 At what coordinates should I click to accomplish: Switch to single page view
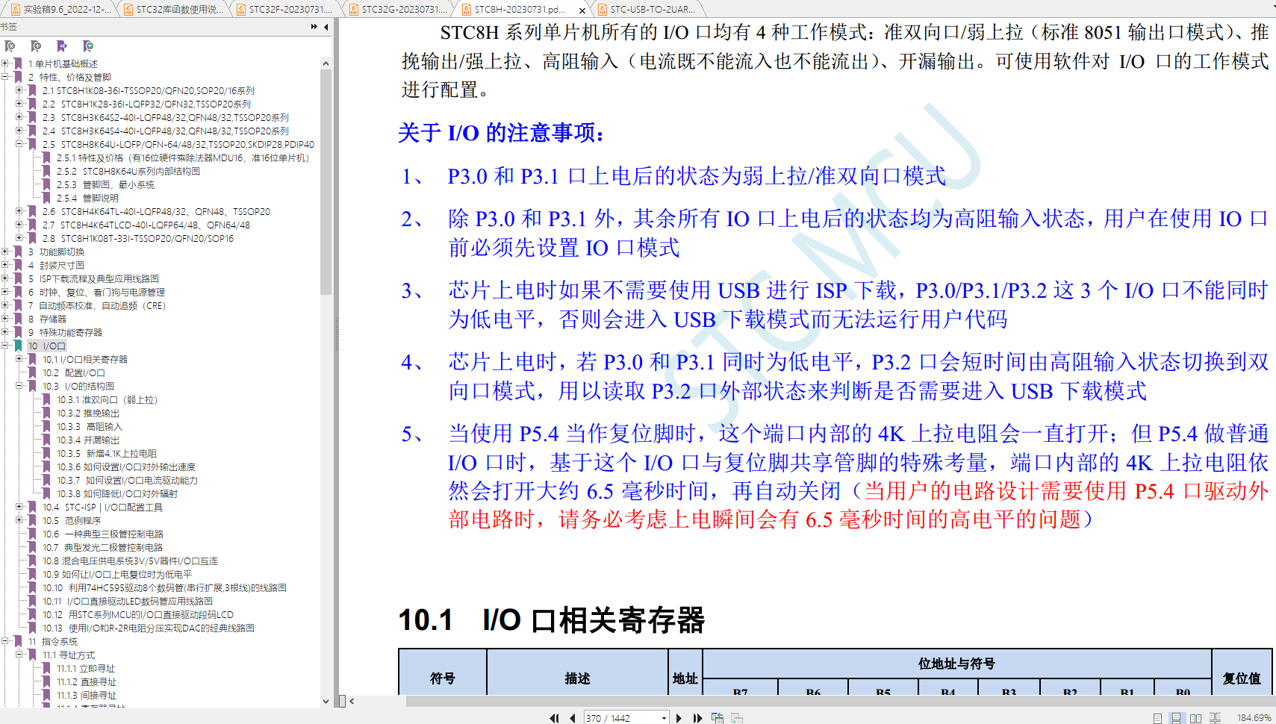coord(1157,718)
